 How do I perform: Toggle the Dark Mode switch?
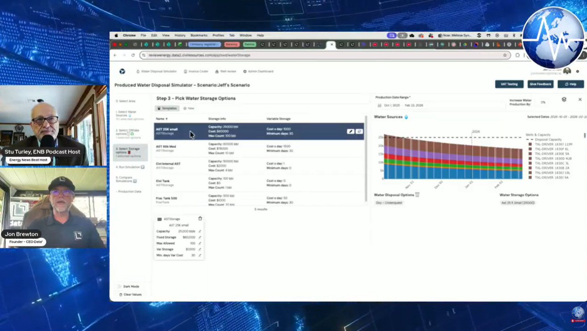(119, 286)
